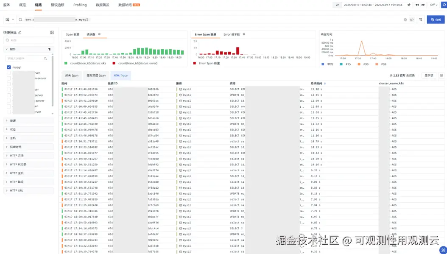This screenshot has height=254, width=447.
Task: Expand the HTTP 方法 filter section
Action: (x=28, y=156)
